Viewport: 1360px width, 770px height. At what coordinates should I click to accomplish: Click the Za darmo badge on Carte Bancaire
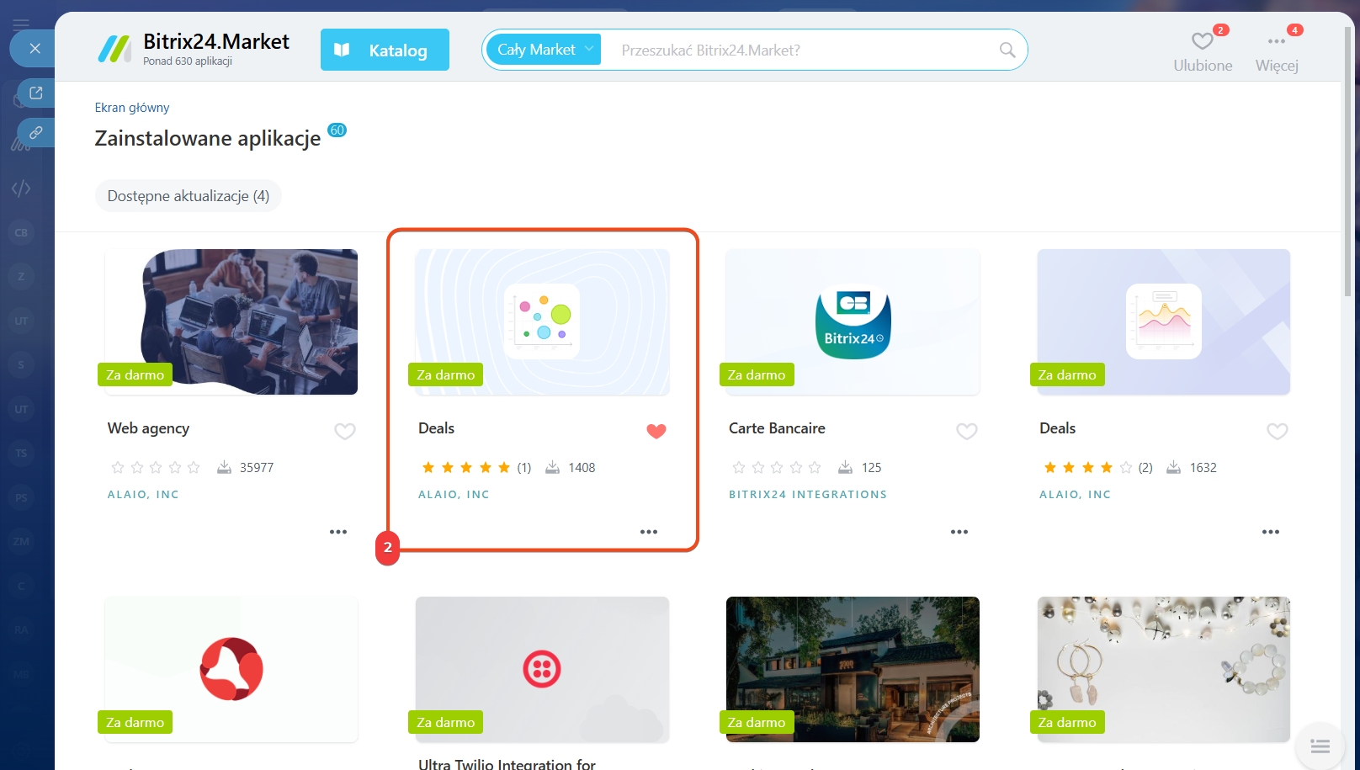[x=757, y=374]
